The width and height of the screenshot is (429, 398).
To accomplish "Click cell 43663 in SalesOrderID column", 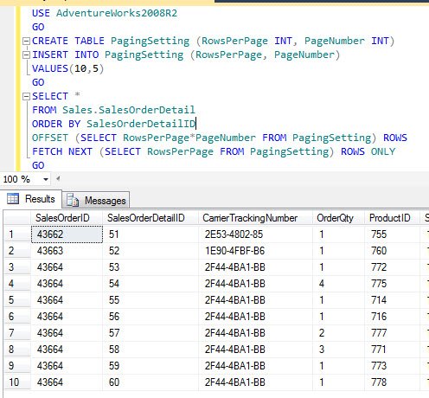I will 67,251.
